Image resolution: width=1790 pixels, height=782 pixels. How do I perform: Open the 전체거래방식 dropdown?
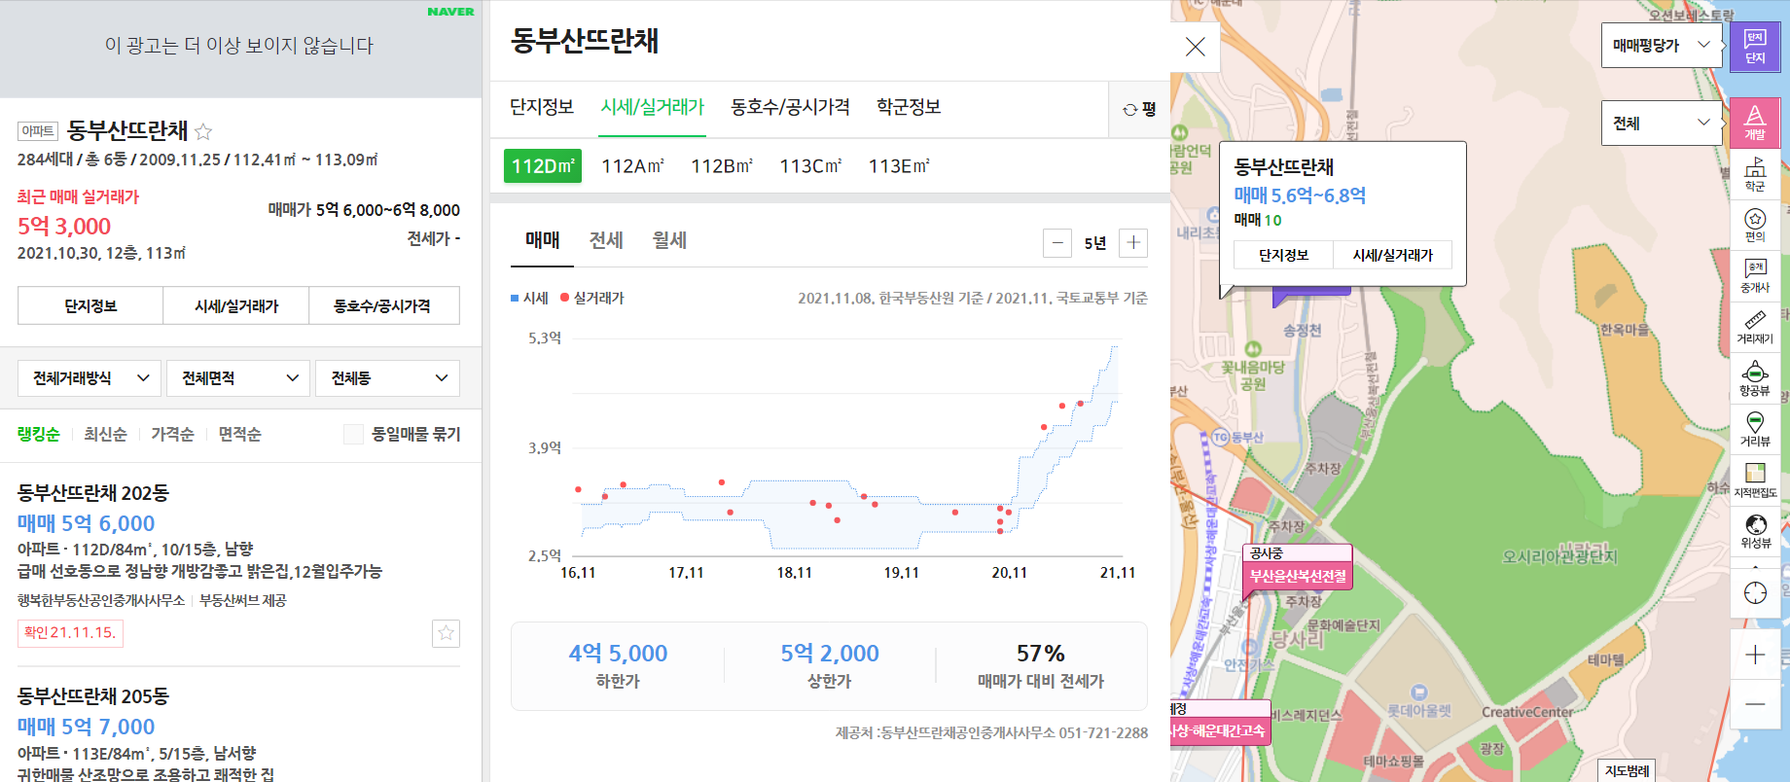(89, 378)
